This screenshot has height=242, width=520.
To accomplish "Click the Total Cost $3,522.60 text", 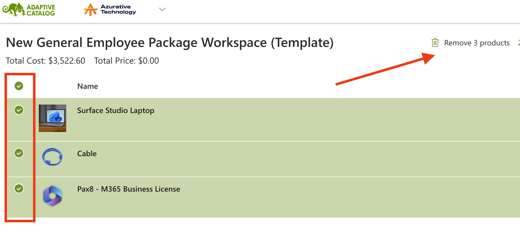I will (45, 61).
